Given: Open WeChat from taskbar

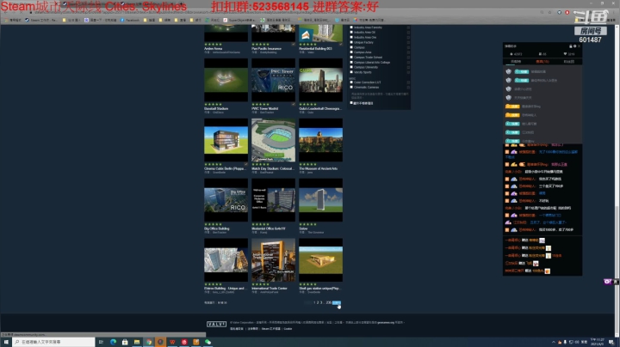Looking at the screenshot, I should 208,342.
